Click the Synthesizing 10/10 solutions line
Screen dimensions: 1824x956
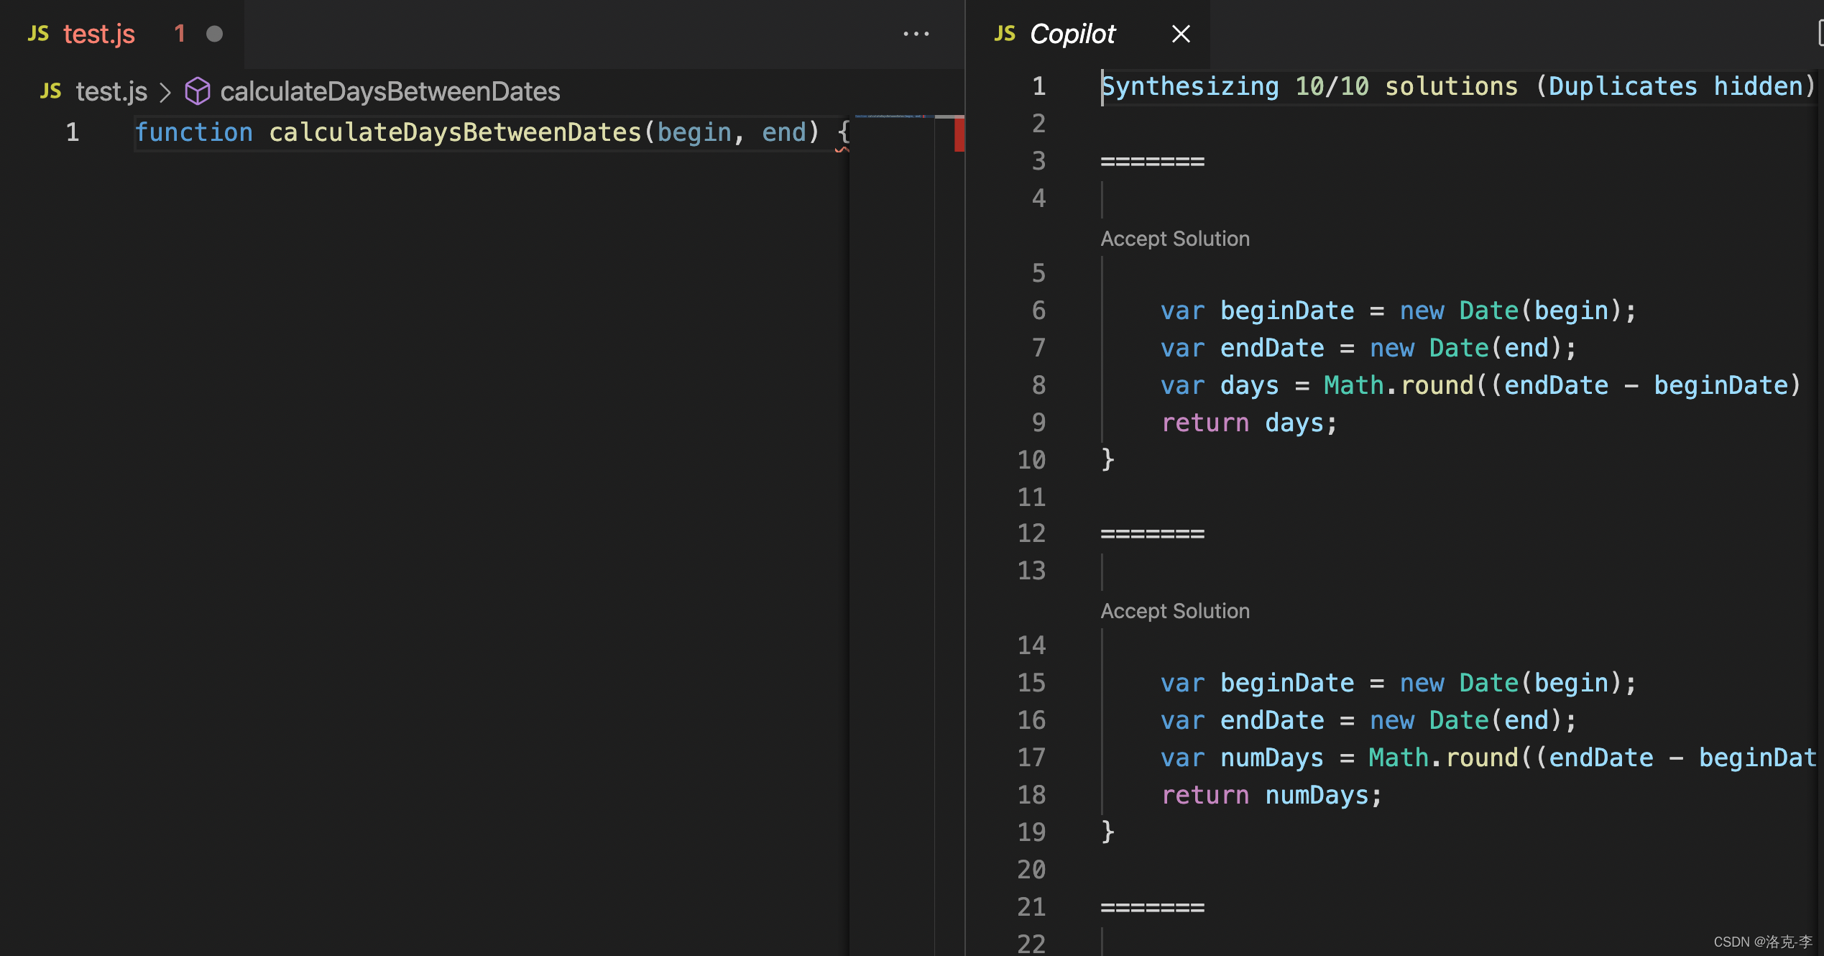click(x=1459, y=86)
